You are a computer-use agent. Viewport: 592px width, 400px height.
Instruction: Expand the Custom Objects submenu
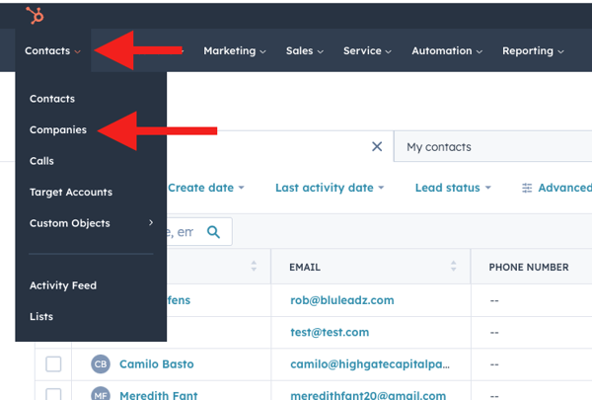pos(91,223)
